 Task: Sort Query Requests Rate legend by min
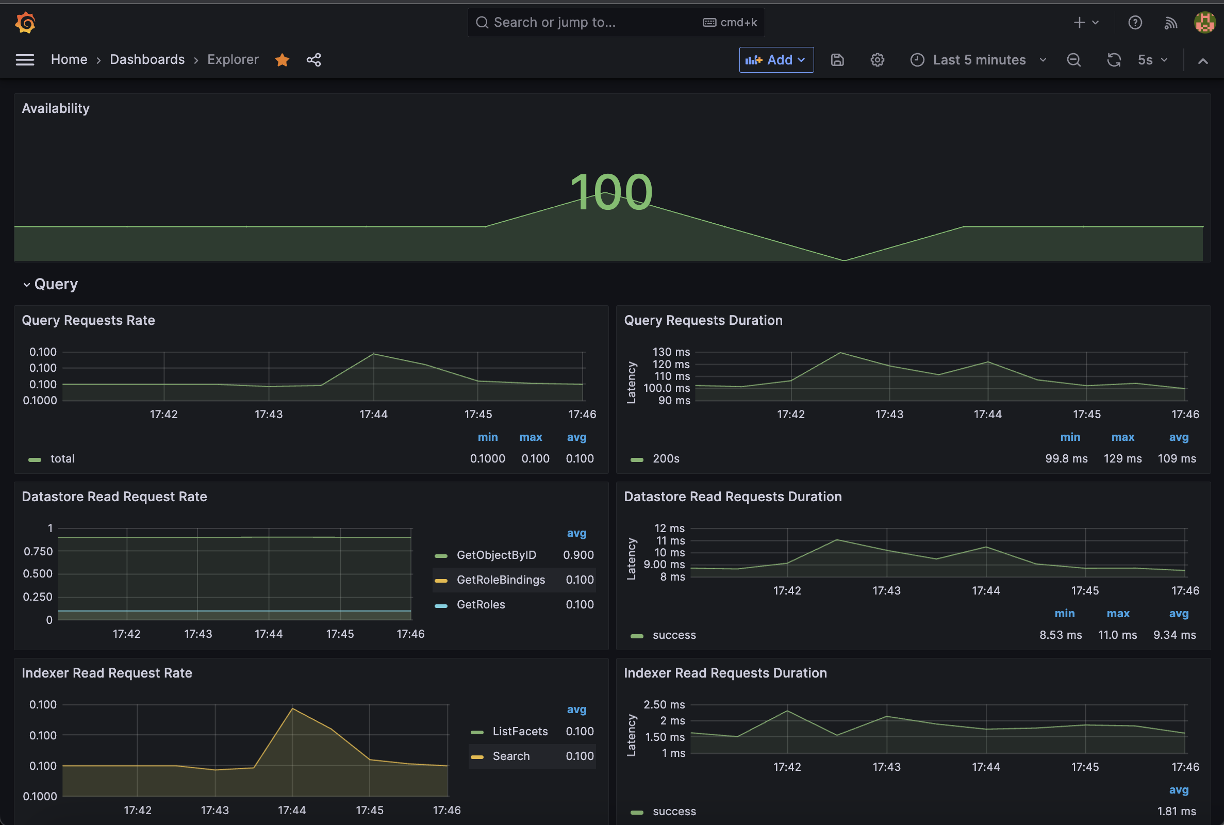487,437
